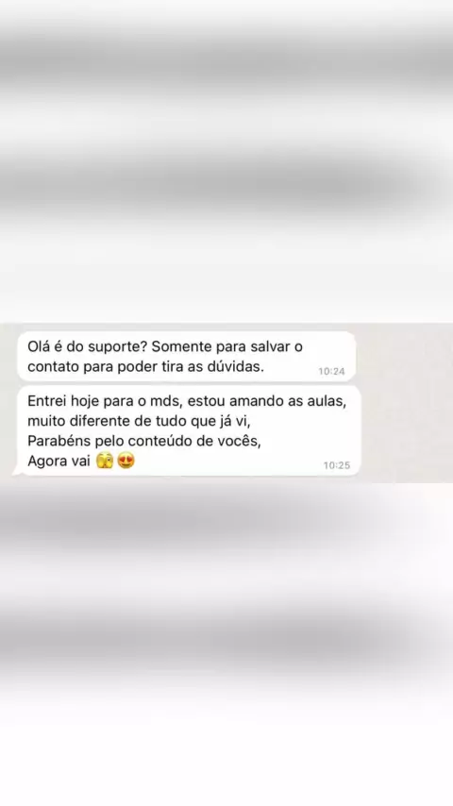
Task: Select the message starting with Entrei hoje
Action: [188, 430]
